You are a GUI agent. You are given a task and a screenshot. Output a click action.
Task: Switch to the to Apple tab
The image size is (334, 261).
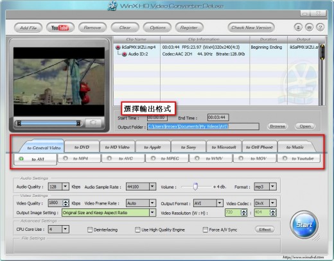pos(153,147)
